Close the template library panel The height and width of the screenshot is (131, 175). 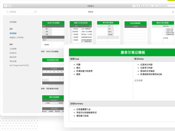pos(173,12)
